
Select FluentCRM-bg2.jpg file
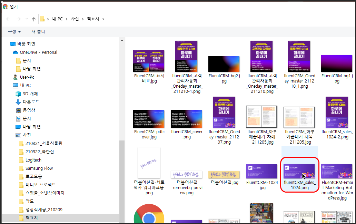pyautogui.click(x=224, y=70)
